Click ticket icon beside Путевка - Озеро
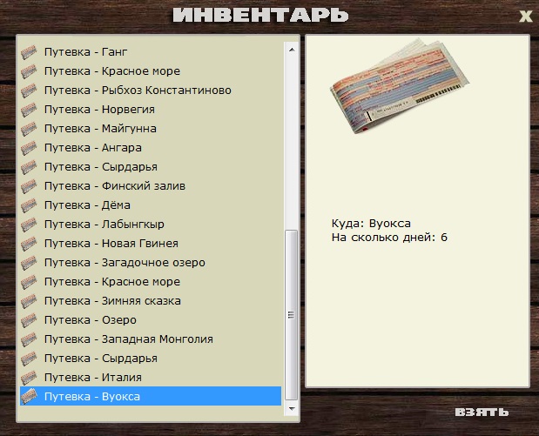 (x=29, y=320)
